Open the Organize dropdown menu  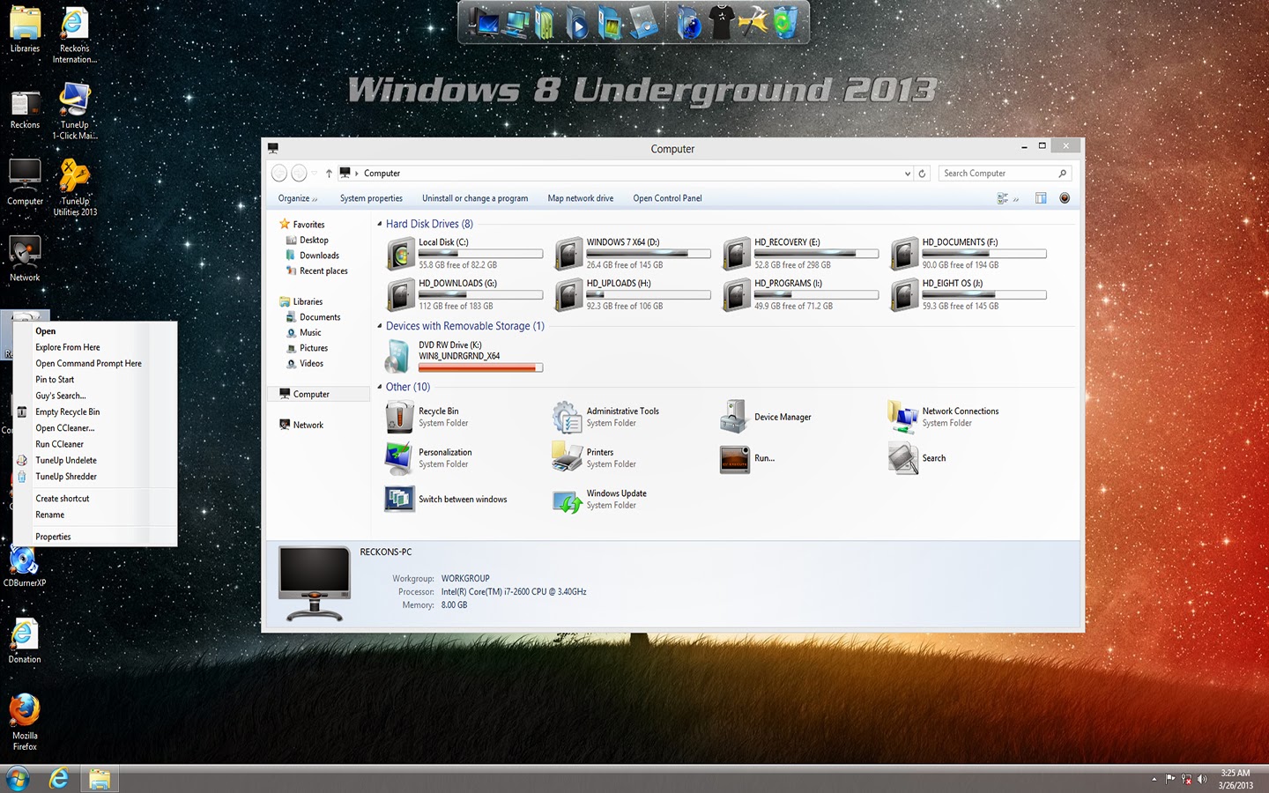click(x=298, y=198)
